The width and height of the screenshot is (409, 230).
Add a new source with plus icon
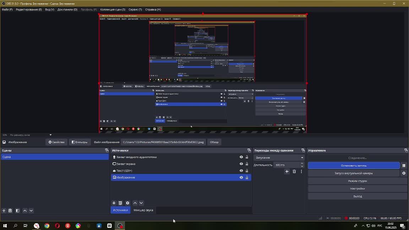[x=114, y=203]
